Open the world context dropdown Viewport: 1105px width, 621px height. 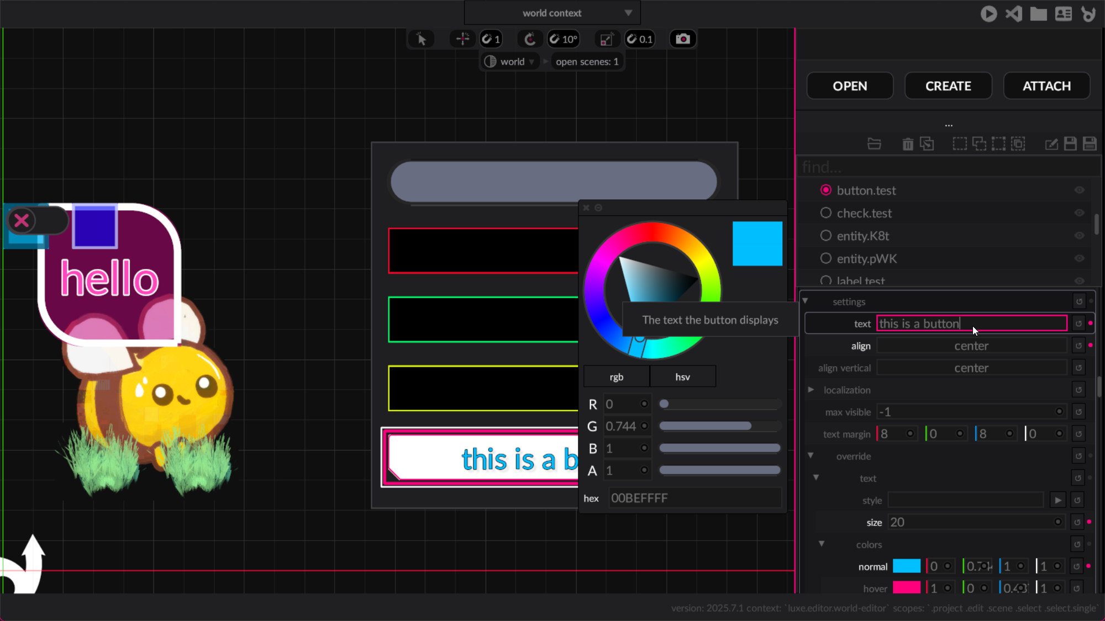tap(552, 13)
